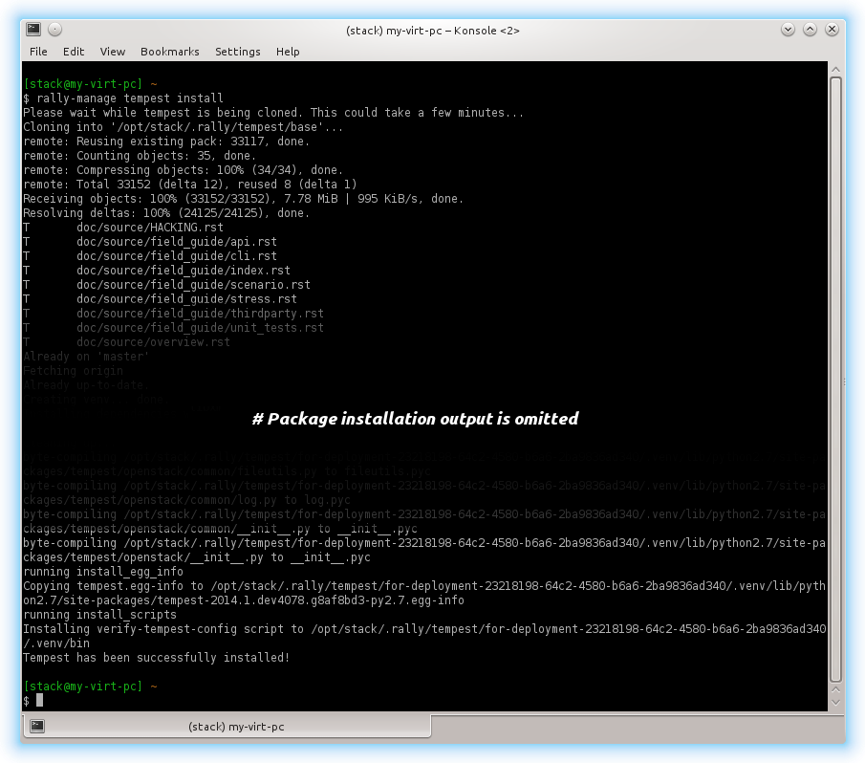
Task: Click the bottom '[stack@my-virt-pc]' prompt
Action: pyautogui.click(x=83, y=687)
